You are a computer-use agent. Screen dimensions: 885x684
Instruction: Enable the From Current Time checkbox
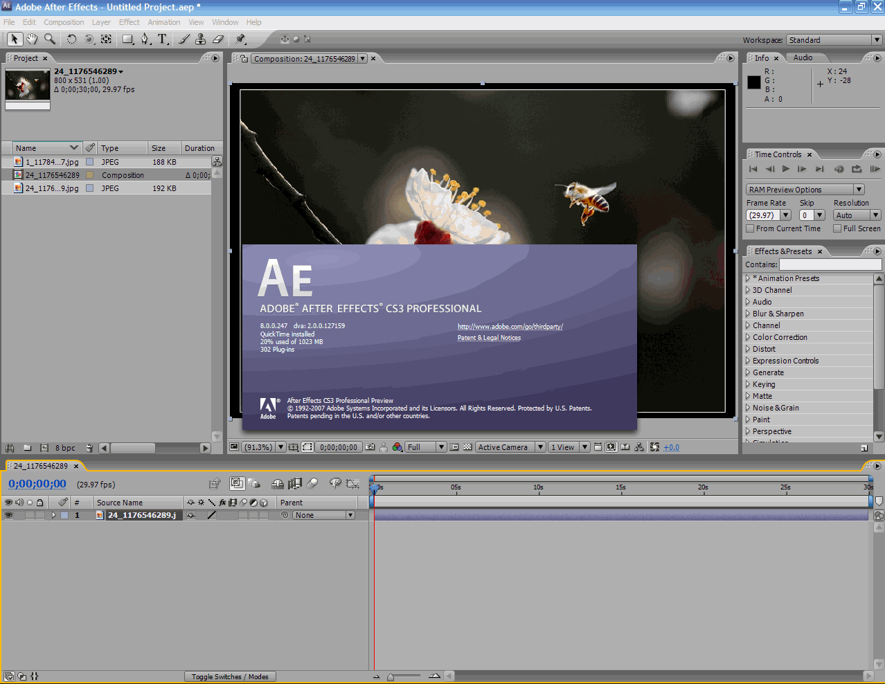tap(750, 228)
